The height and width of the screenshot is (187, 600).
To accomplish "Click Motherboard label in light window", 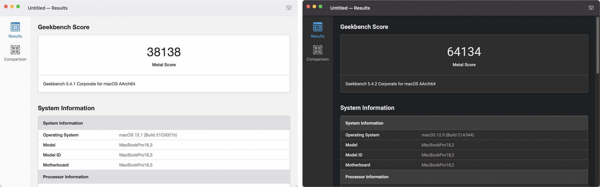I will (56, 165).
